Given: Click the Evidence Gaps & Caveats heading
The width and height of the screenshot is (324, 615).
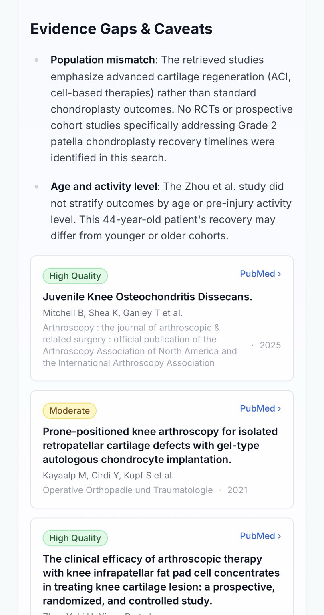Looking at the screenshot, I should pyautogui.click(x=121, y=29).
